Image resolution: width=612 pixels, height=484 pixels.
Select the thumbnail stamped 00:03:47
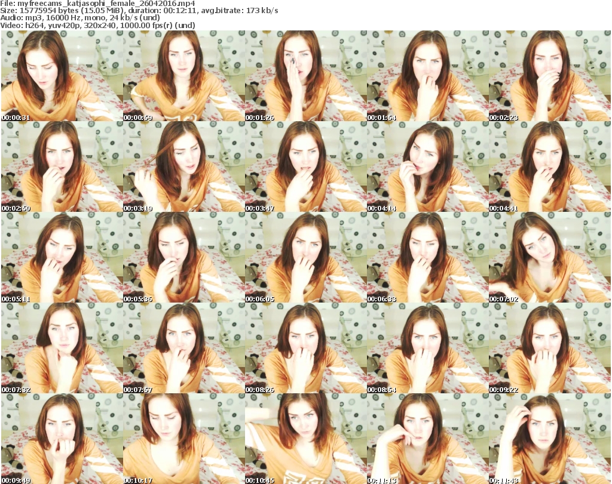click(305, 167)
